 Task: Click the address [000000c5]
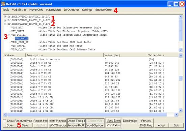17,90
